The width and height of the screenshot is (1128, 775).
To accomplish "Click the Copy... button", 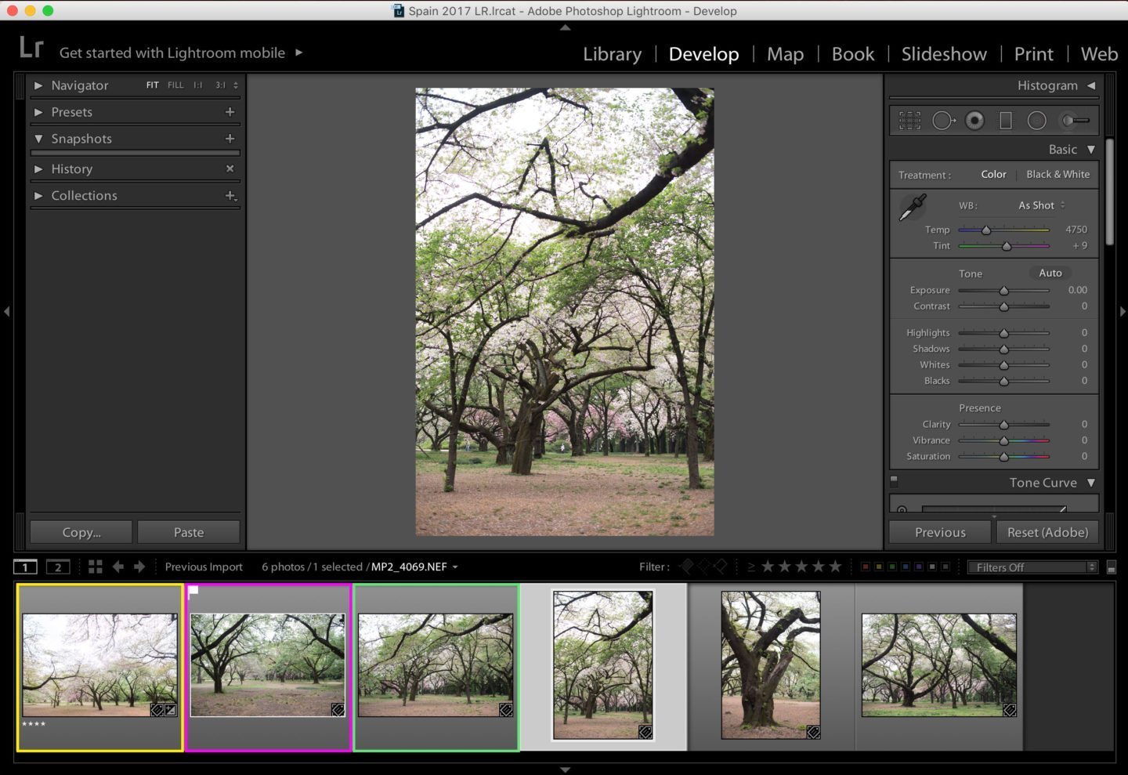I will 81,532.
